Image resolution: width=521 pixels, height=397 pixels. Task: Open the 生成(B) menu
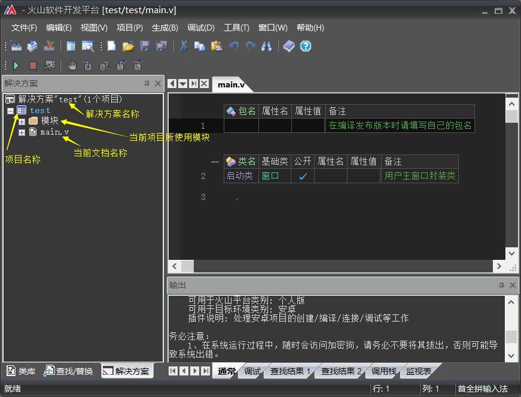(x=164, y=28)
